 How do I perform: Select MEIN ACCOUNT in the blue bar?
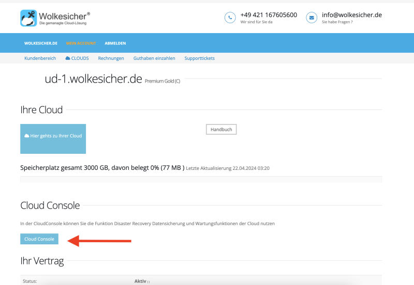[81, 43]
